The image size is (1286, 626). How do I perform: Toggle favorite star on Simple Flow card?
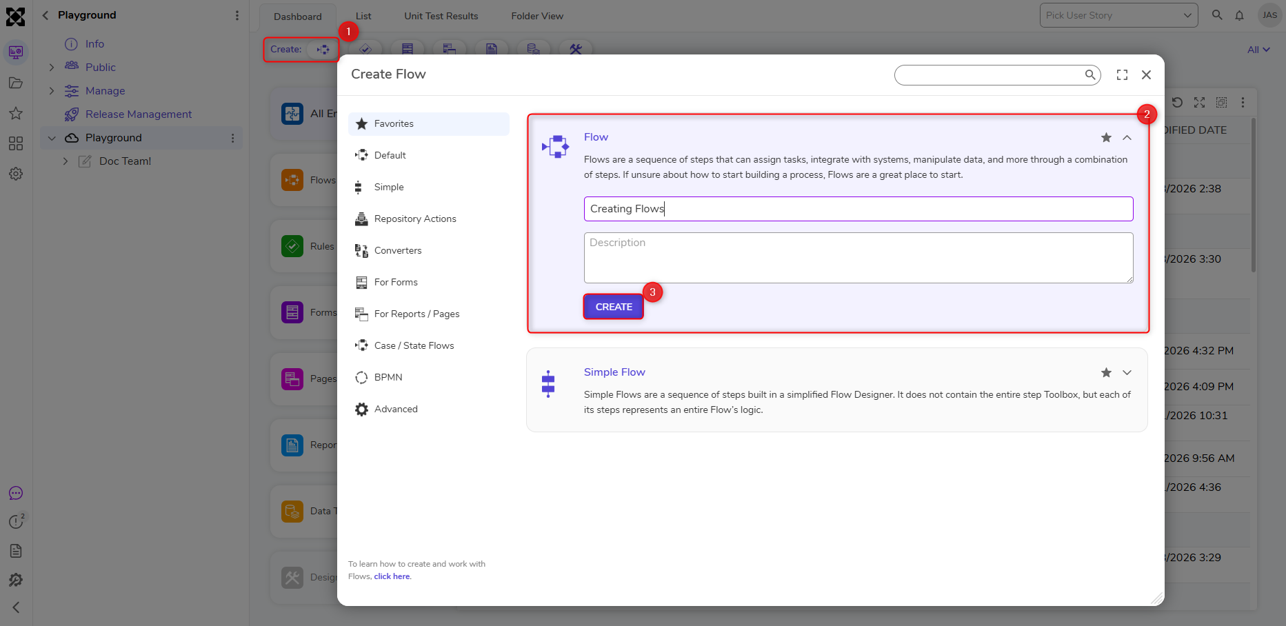[1106, 372]
